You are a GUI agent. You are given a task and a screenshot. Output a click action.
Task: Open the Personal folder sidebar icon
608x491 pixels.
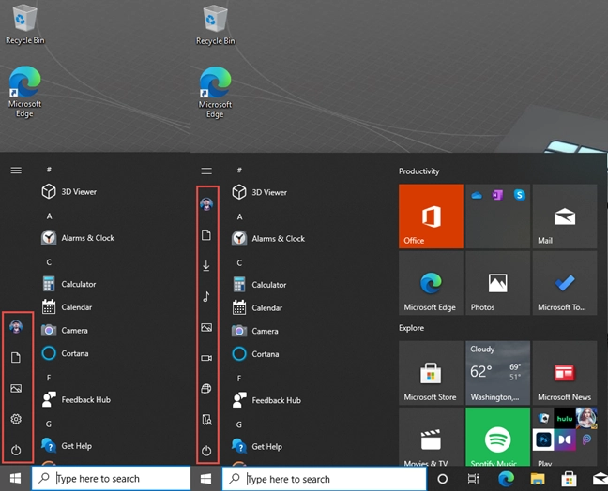pos(206,420)
